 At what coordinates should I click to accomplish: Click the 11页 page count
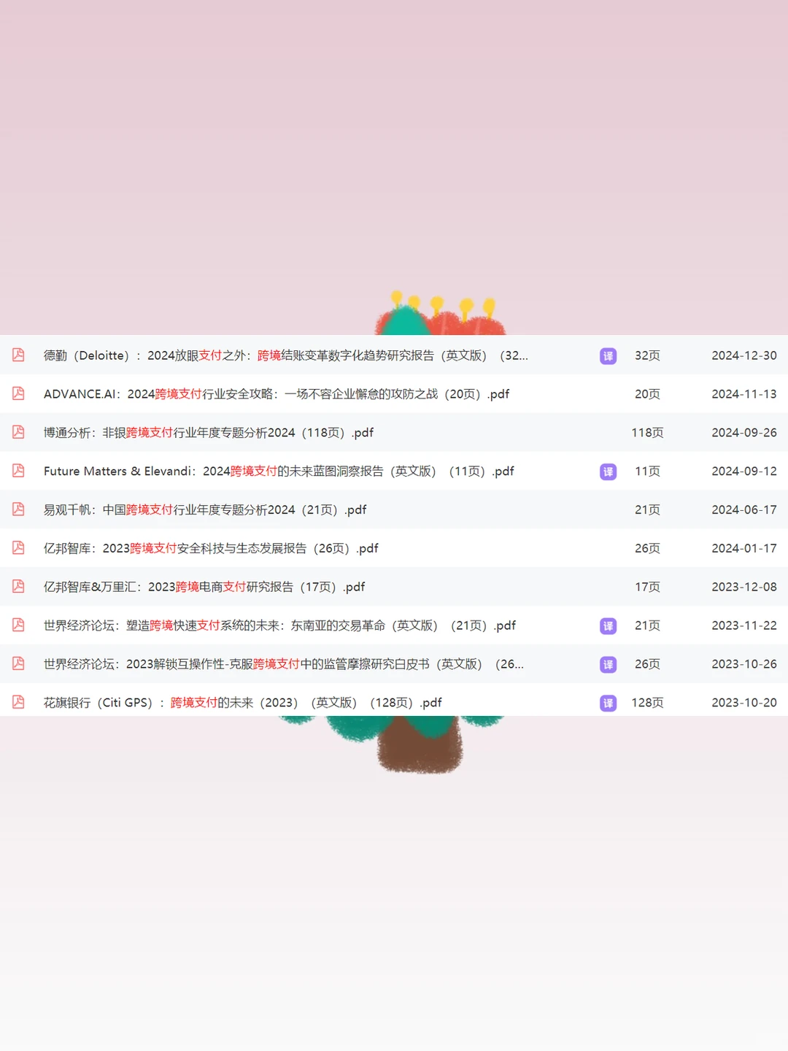(x=647, y=471)
